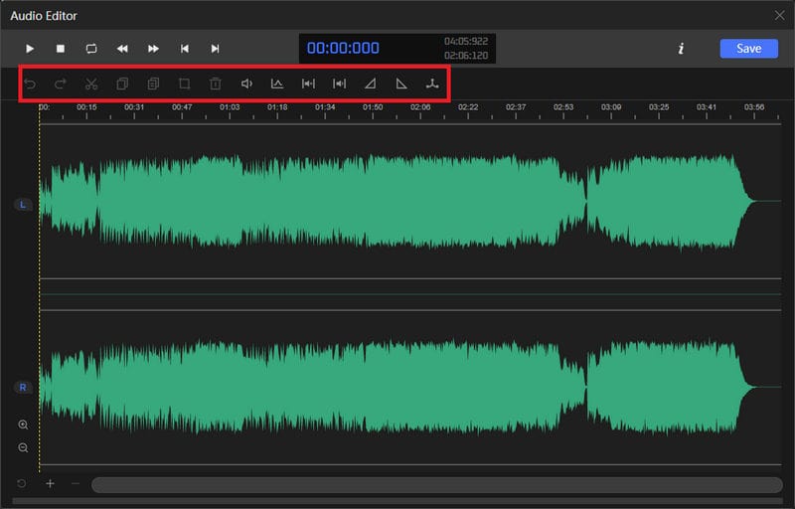Start playback with the Play button
The image size is (795, 509).
pos(30,49)
